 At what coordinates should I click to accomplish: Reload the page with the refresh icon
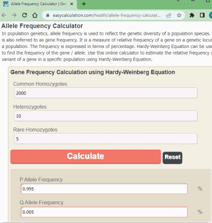tap(24, 15)
